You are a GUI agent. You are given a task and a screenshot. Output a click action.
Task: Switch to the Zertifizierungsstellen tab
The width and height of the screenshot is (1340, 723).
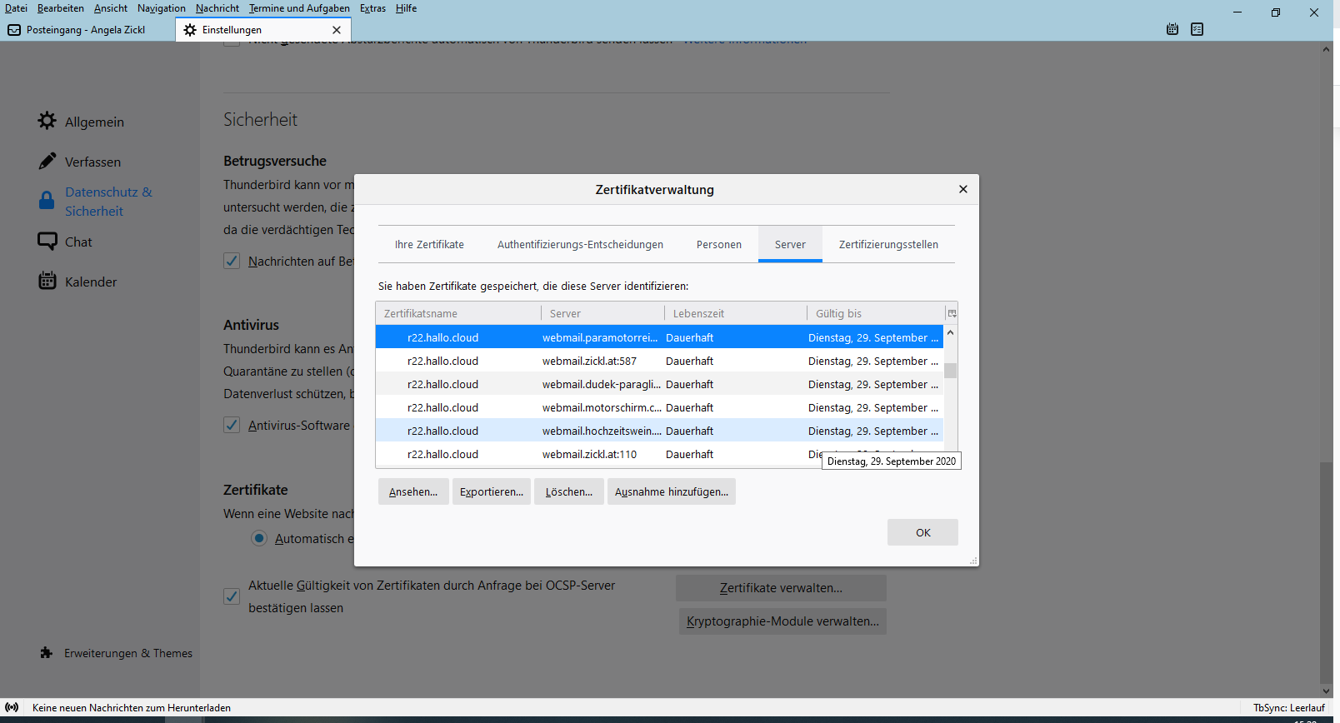[x=888, y=244]
